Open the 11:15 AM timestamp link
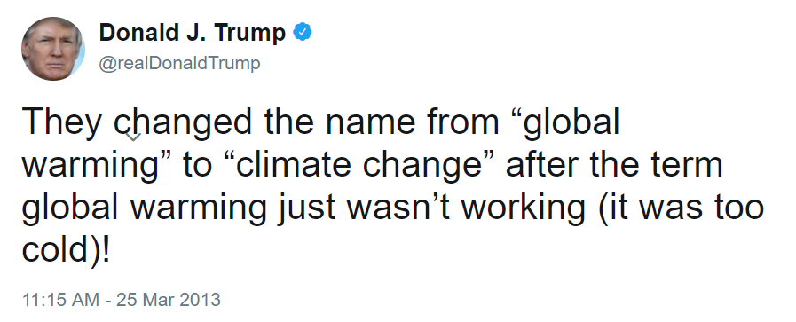Image resolution: width=796 pixels, height=322 pixels. click(61, 299)
